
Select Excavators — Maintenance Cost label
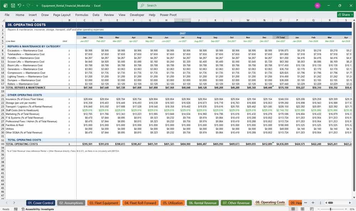25,51
